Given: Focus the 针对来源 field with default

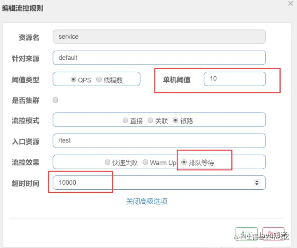Looking at the screenshot, I should (x=159, y=58).
